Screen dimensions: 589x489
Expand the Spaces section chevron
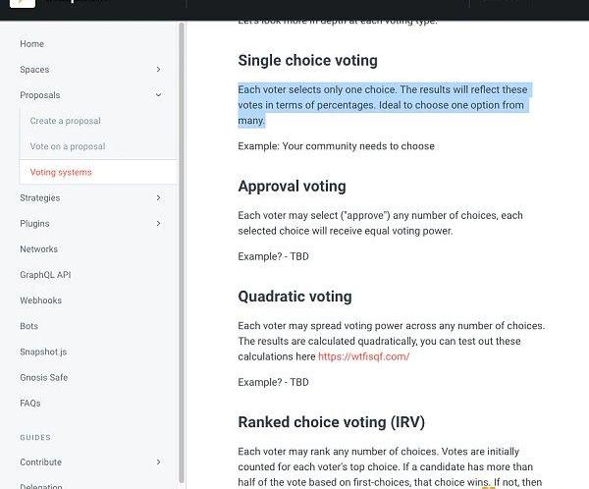(x=159, y=70)
